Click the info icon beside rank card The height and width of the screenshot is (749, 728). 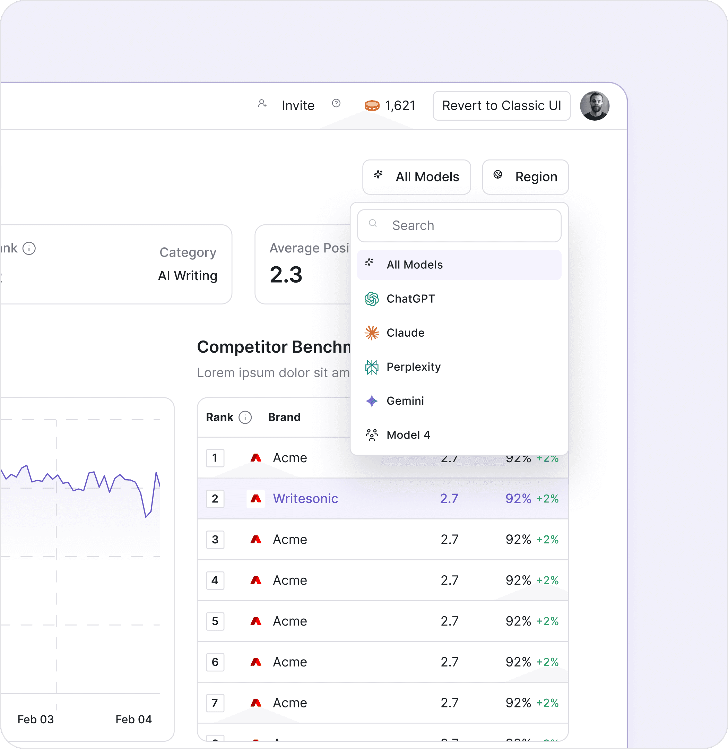tap(29, 248)
